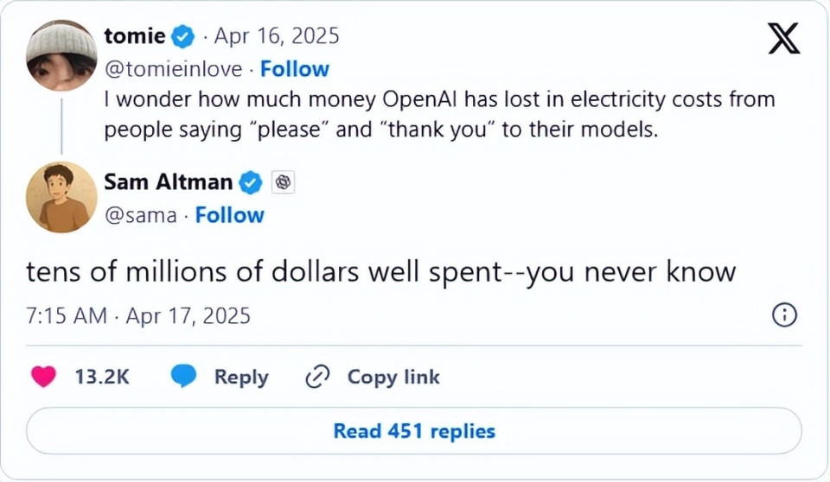The width and height of the screenshot is (830, 482).
Task: Follow the @tomieinlove account
Action: click(295, 69)
